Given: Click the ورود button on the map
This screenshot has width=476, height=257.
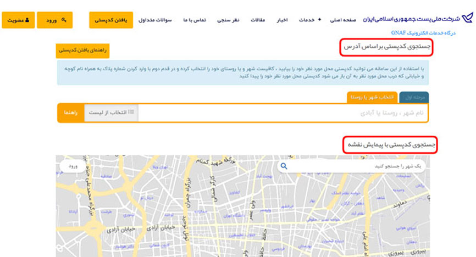Looking at the screenshot, I should [x=73, y=166].
